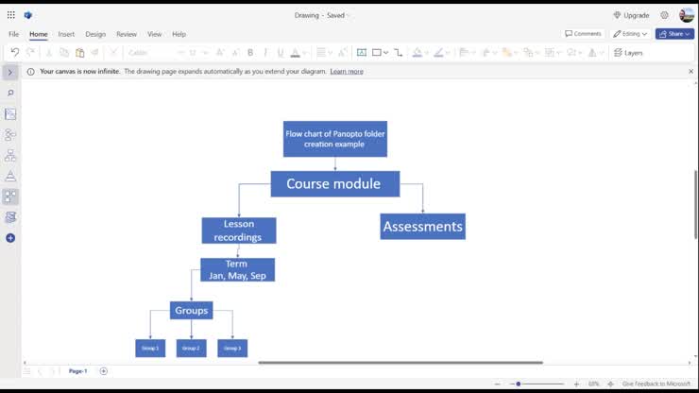Open the font color dropdown arrow
Image resolution: width=699 pixels, height=393 pixels.
pos(305,53)
